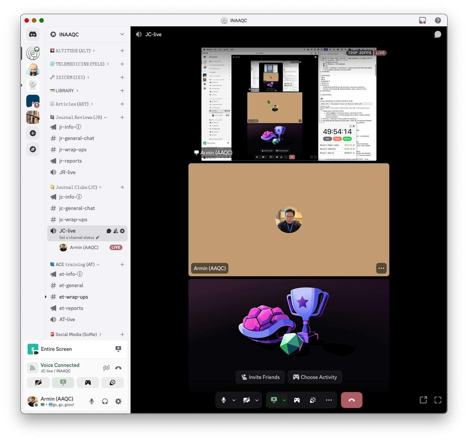Toggle camera on in call controls
Image resolution: width=468 pixels, height=441 pixels.
247,400
